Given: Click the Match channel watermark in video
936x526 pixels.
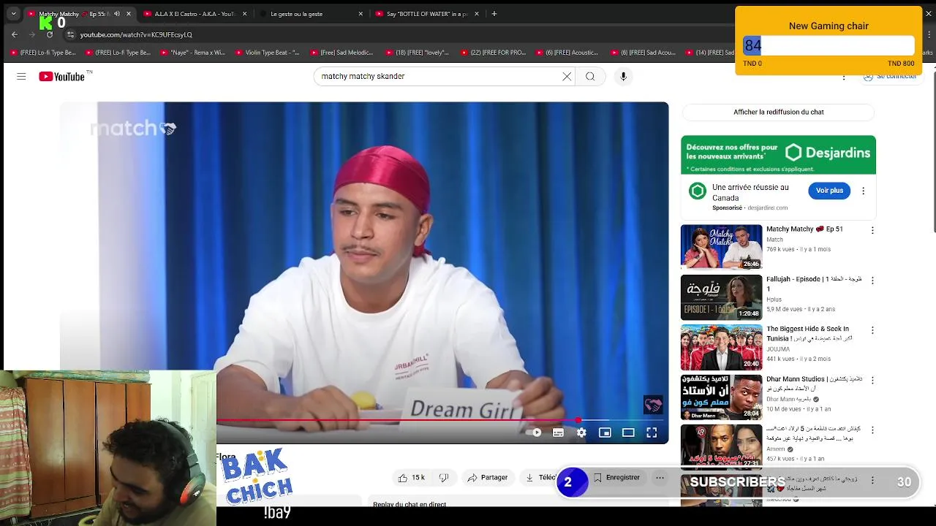Looking at the screenshot, I should point(652,405).
